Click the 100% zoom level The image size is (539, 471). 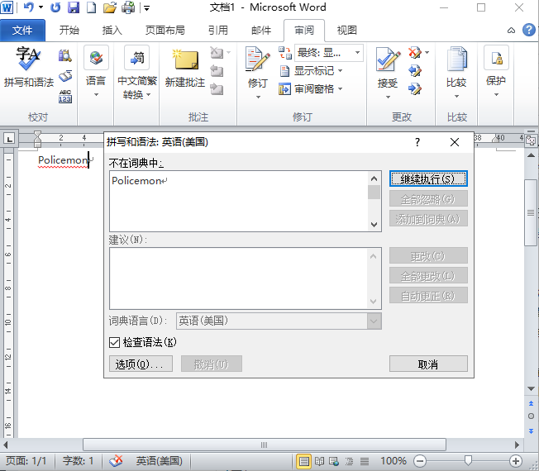pos(394,461)
